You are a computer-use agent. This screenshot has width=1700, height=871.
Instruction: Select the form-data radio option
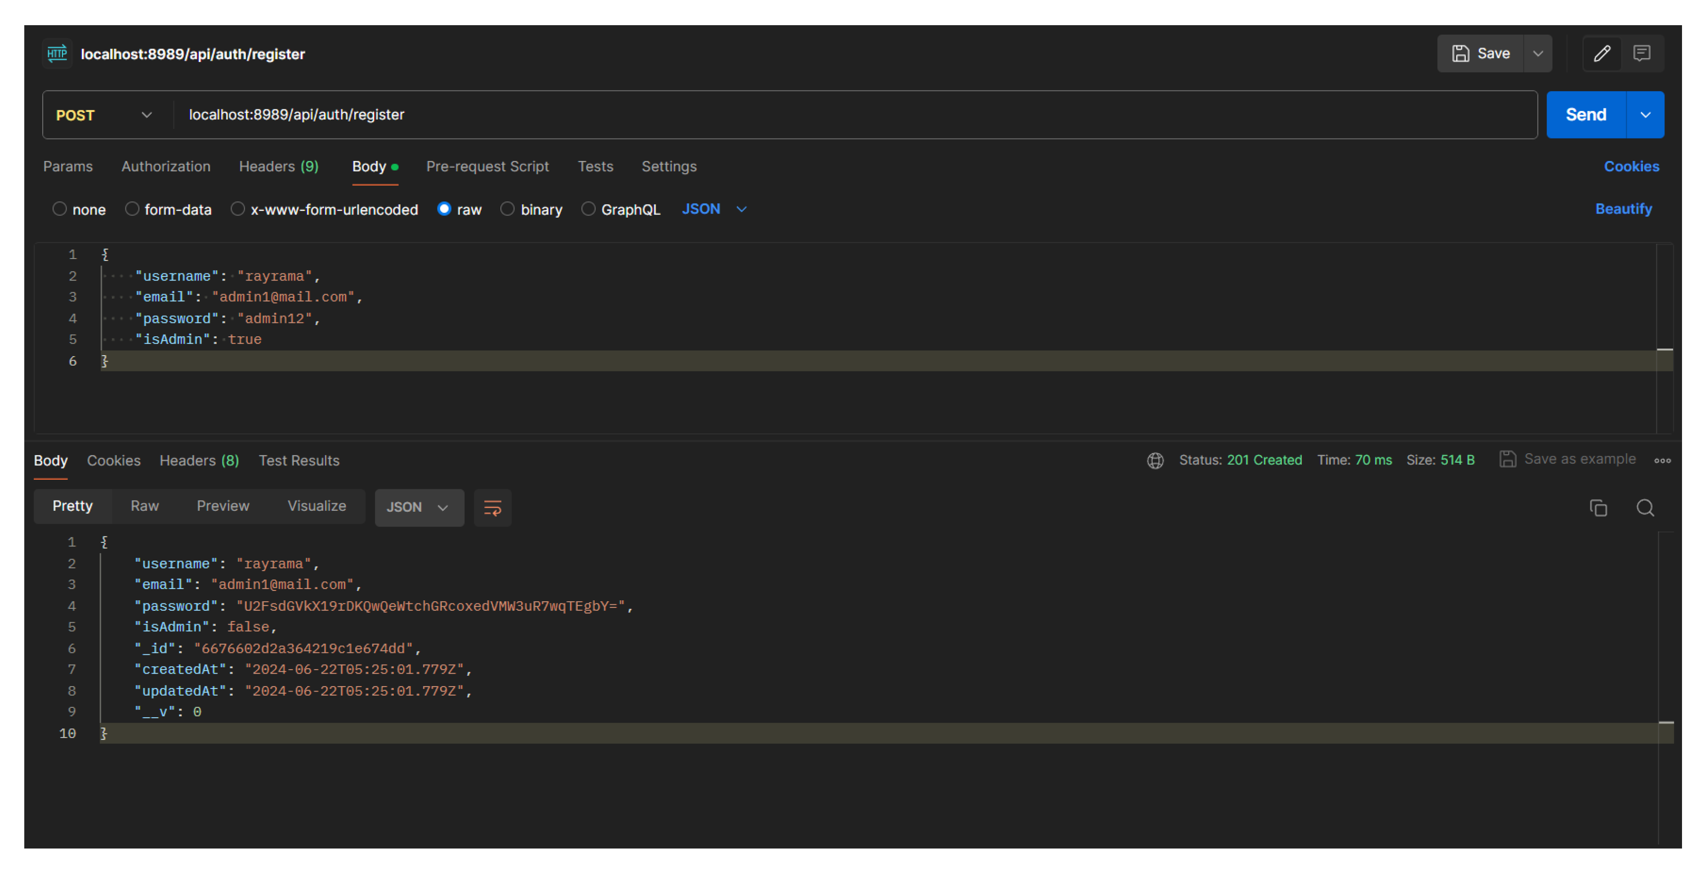[x=132, y=209]
